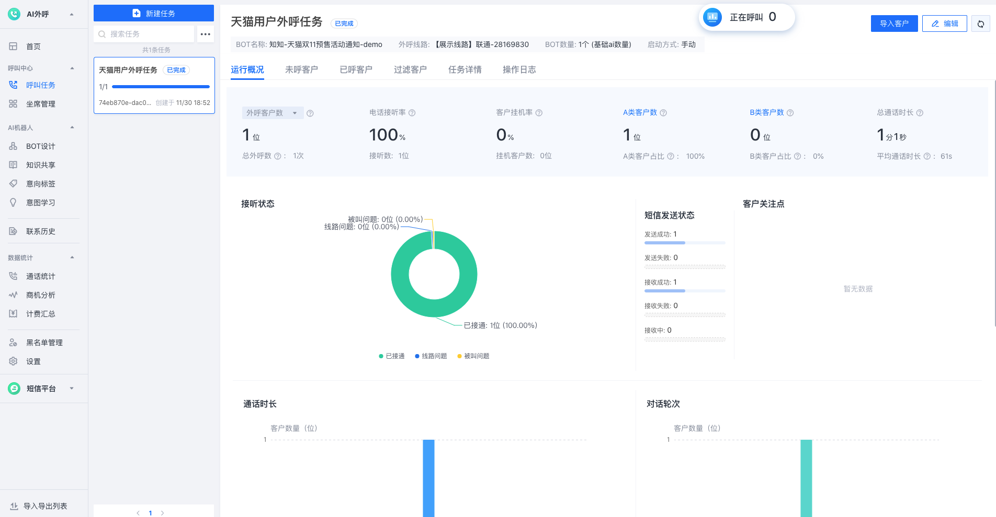Click help icon next to B类客户数
This screenshot has height=517, width=996.
pos(790,113)
